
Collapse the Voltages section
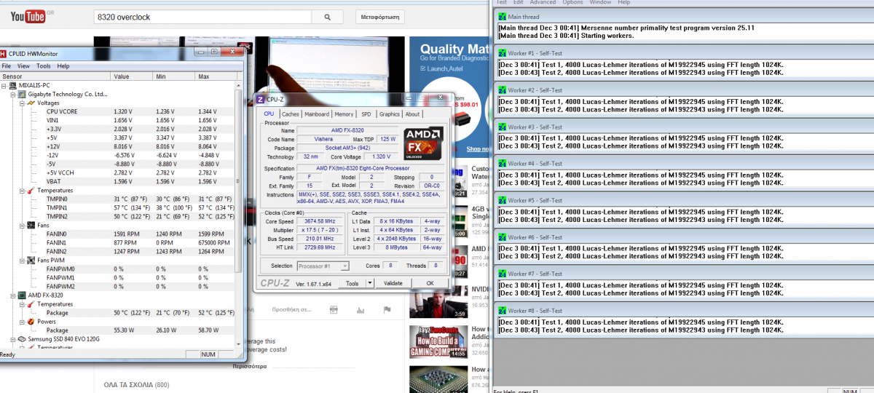(22, 103)
